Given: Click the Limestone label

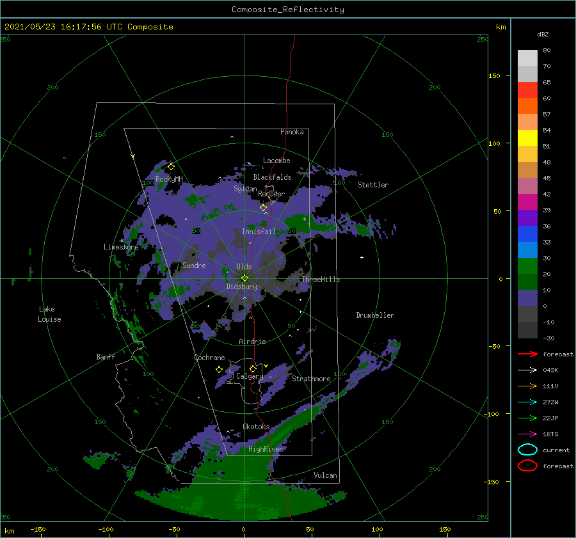Looking at the screenshot, I should (121, 247).
